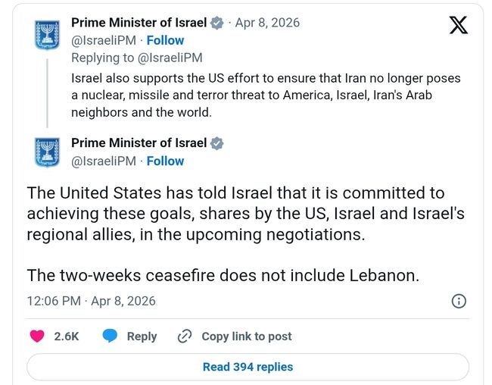Open main tweet Israeli PM avatar
Viewport: 492px width, 385px height.
47,152
